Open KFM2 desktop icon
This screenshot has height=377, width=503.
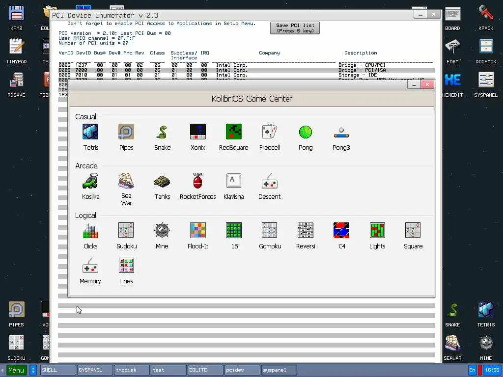tap(16, 18)
